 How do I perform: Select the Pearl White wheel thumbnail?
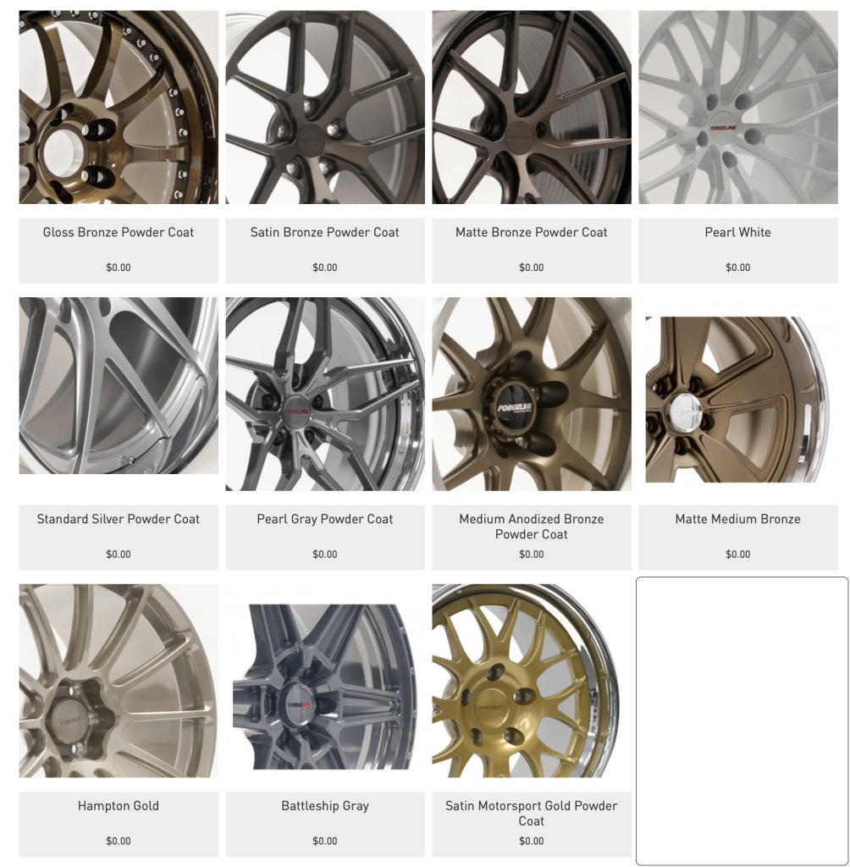[x=737, y=108]
